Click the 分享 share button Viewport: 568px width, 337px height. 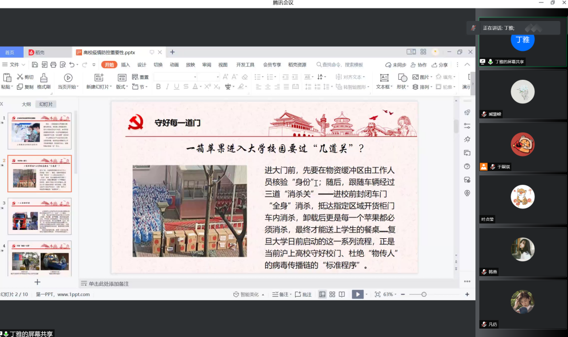click(440, 65)
